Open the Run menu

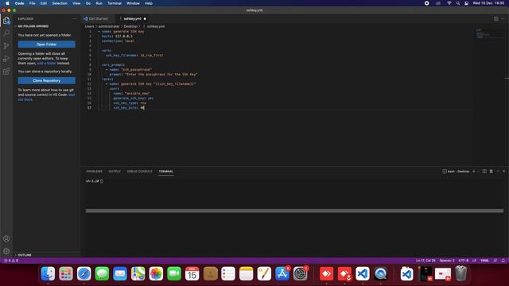point(99,3)
